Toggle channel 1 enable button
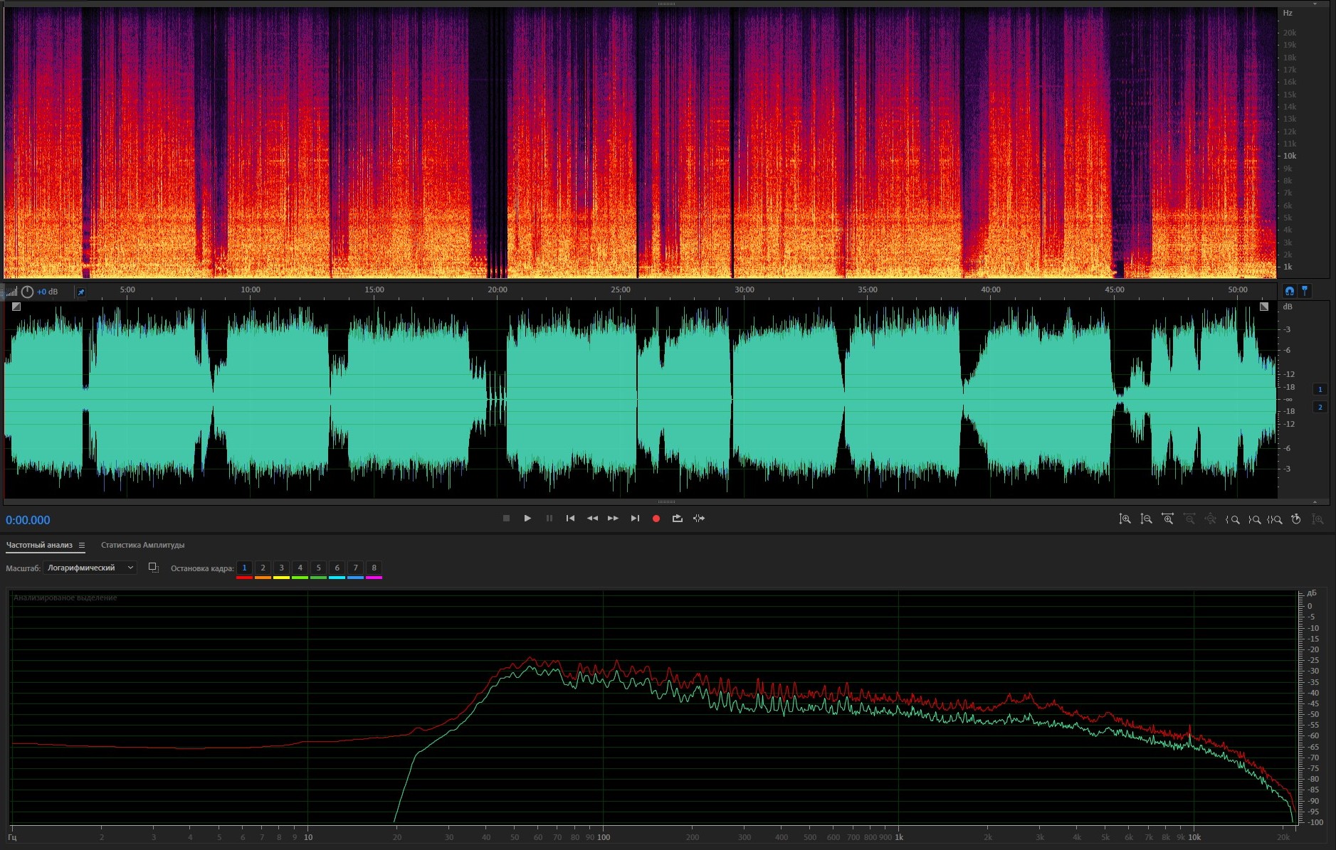 click(x=1320, y=389)
